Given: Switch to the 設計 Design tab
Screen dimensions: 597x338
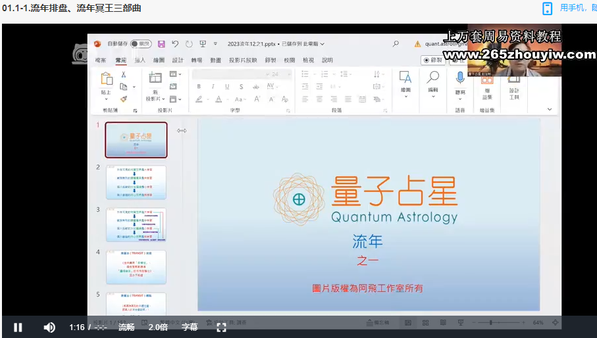Looking at the screenshot, I should [x=178, y=60].
